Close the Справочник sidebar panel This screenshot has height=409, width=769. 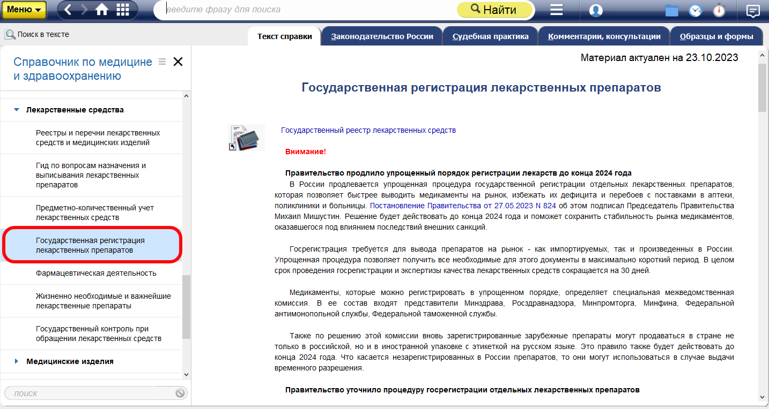point(178,62)
